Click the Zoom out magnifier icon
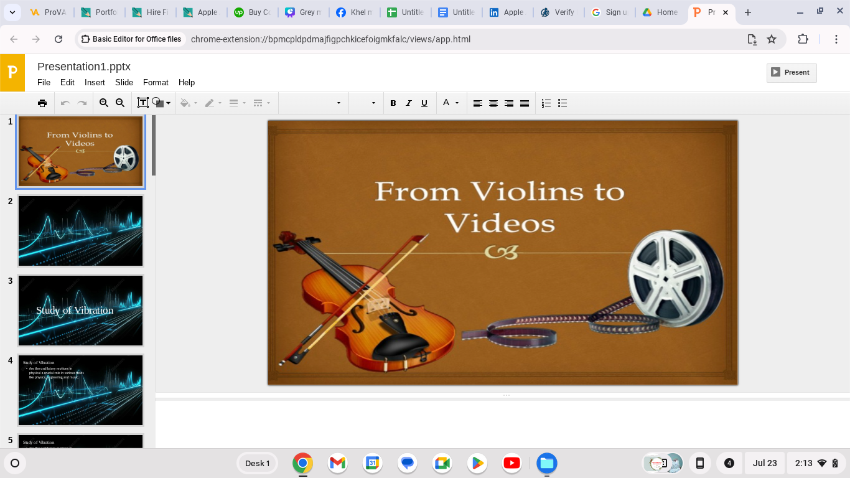850x478 pixels. pyautogui.click(x=120, y=103)
